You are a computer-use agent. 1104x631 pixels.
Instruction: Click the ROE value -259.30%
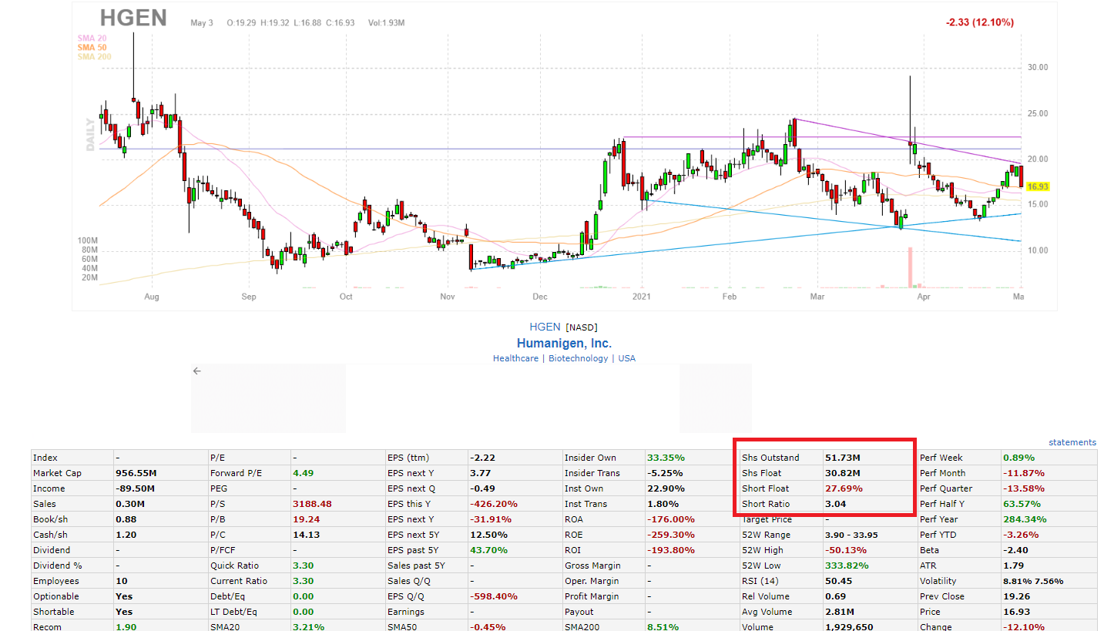click(671, 535)
